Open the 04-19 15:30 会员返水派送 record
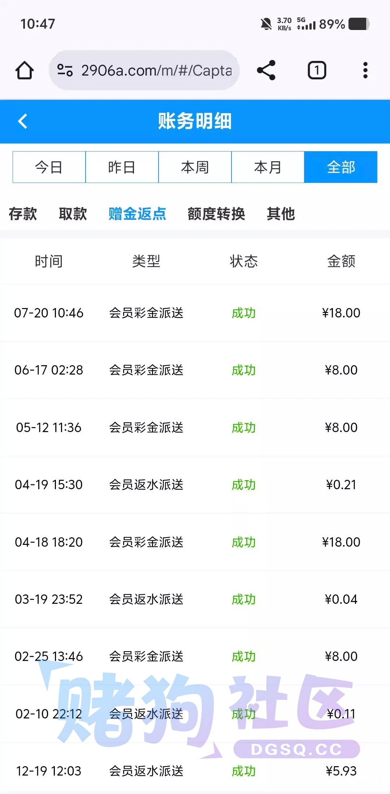 195,484
